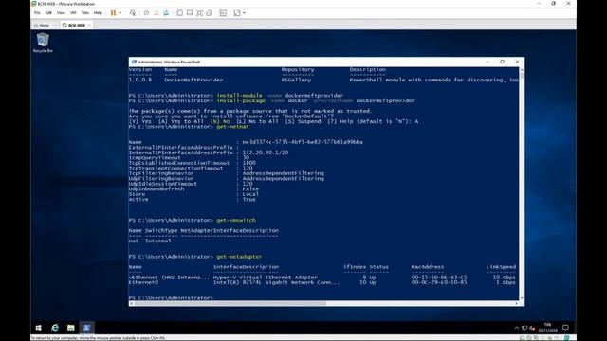The width and height of the screenshot is (607, 341).
Task: Open the Windows Start menu
Action: click(38, 328)
